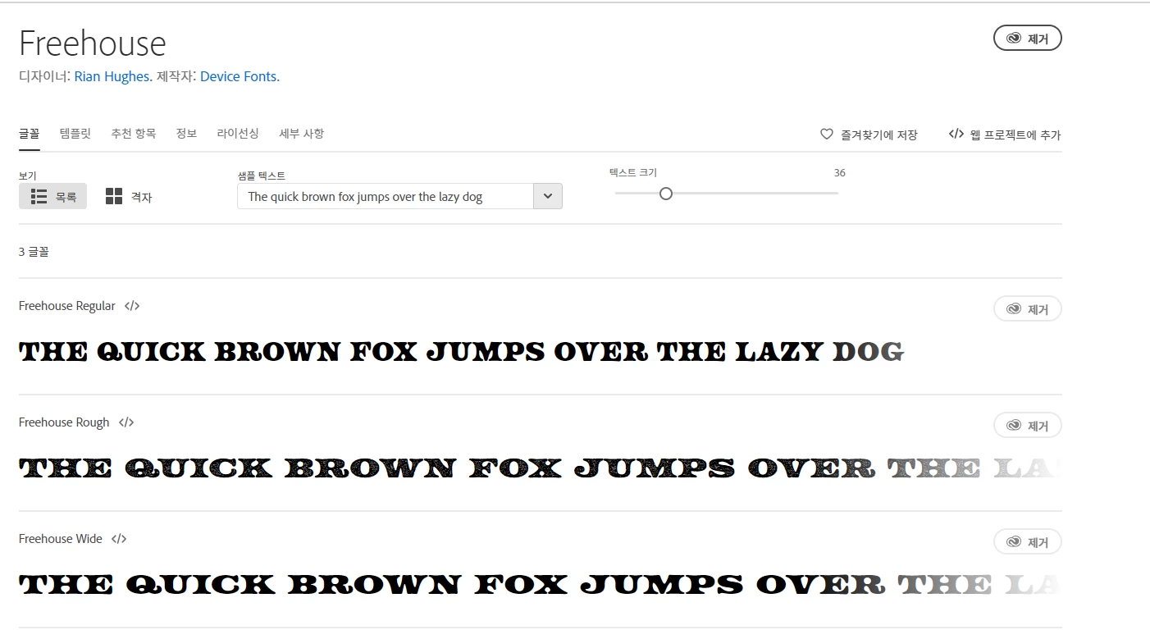Open Device Fonts foundry link
The width and height of the screenshot is (1150, 639).
pyautogui.click(x=238, y=76)
